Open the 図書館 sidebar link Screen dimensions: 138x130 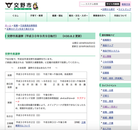(x=106, y=73)
